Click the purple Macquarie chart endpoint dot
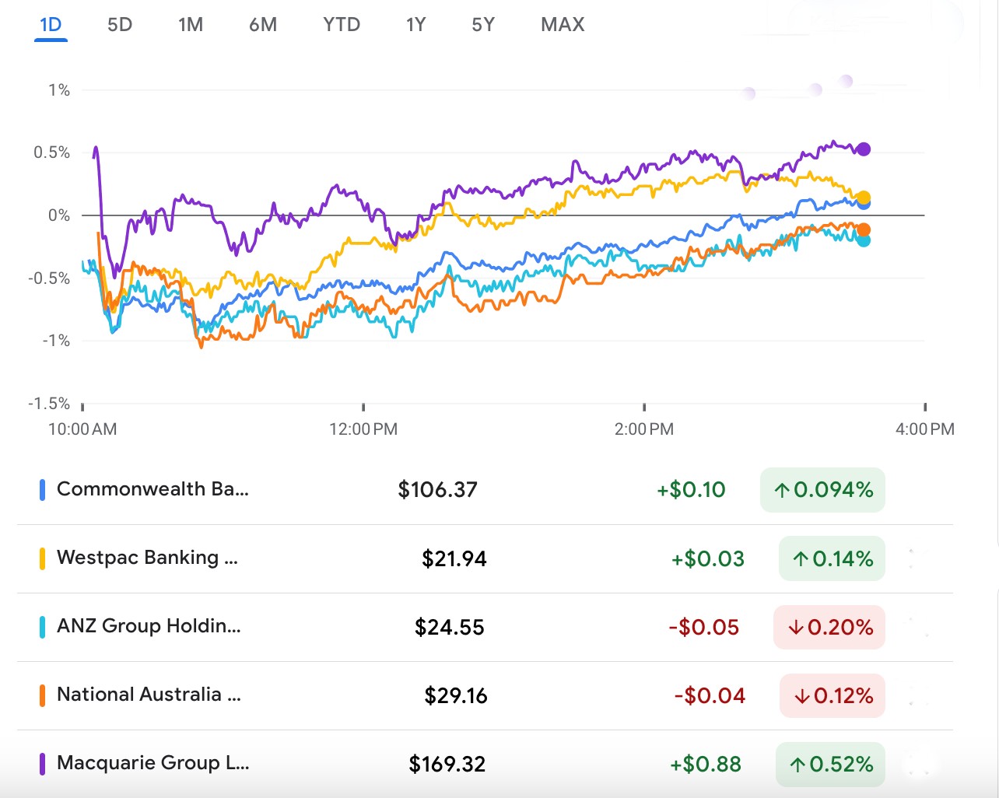This screenshot has height=798, width=999. pos(864,149)
